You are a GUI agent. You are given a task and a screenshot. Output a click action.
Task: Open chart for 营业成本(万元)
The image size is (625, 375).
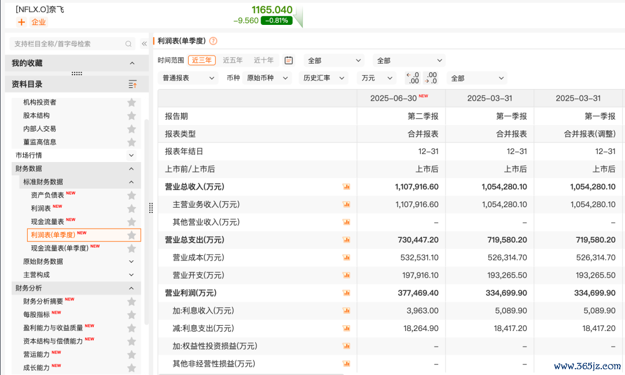pyautogui.click(x=347, y=258)
